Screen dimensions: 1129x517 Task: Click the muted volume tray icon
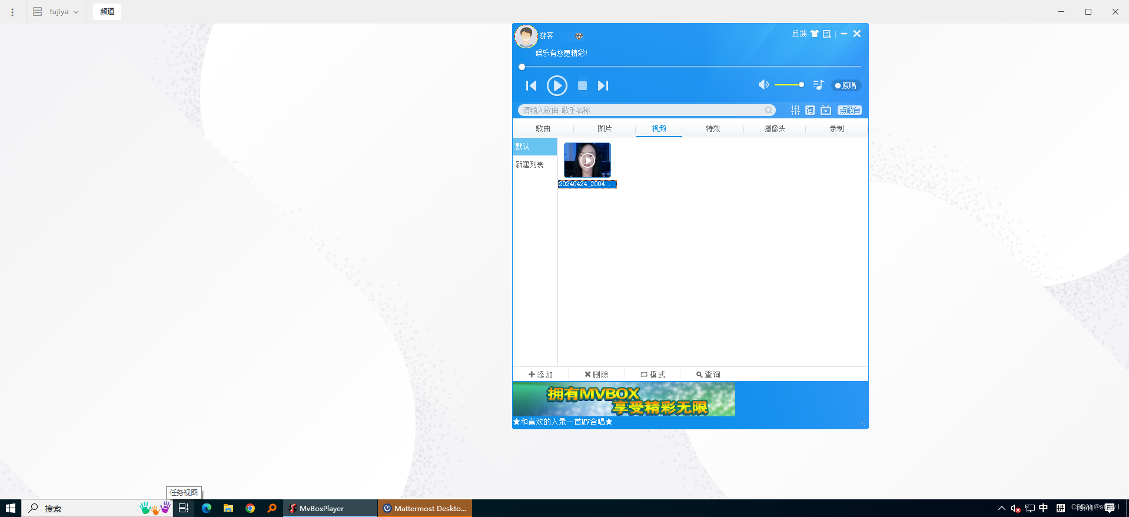1015,508
